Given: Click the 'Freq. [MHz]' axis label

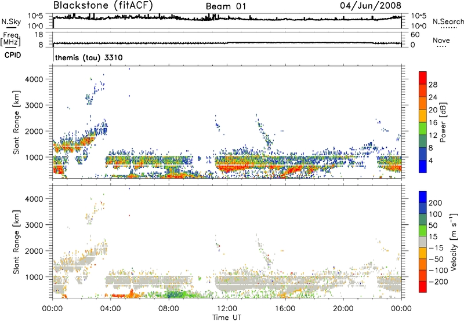Looking at the screenshot, I should pyautogui.click(x=10, y=39).
